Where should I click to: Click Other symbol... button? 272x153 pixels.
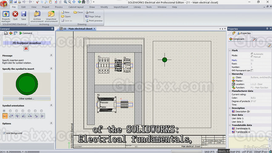(x=27, y=99)
